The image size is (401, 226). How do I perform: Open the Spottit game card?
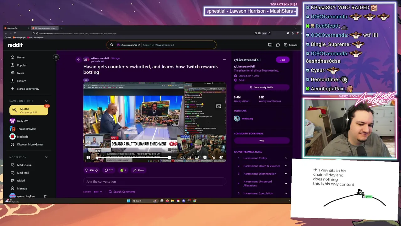coord(29,110)
